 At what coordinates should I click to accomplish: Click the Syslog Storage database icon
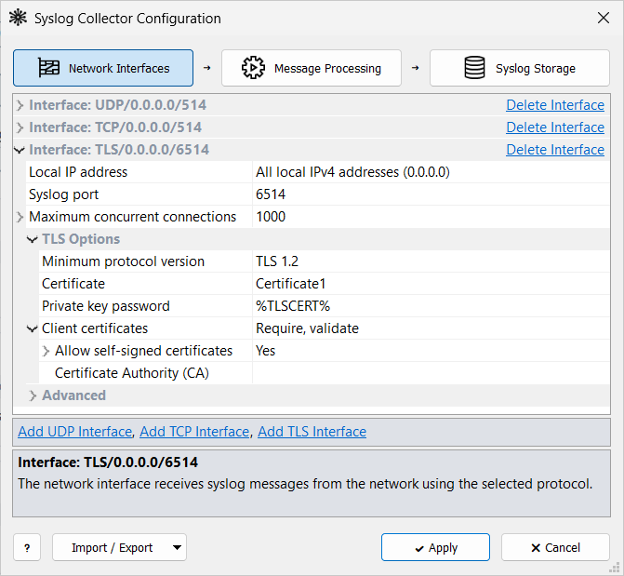[474, 68]
